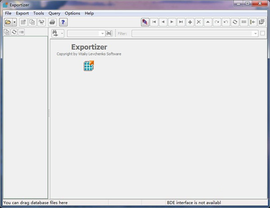Image resolution: width=270 pixels, height=208 pixels.
Task: Toggle the SQL query button
Action: click(145, 22)
